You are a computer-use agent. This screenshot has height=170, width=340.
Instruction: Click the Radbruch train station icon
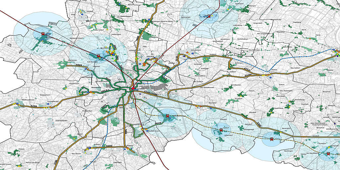[x=43, y=34]
